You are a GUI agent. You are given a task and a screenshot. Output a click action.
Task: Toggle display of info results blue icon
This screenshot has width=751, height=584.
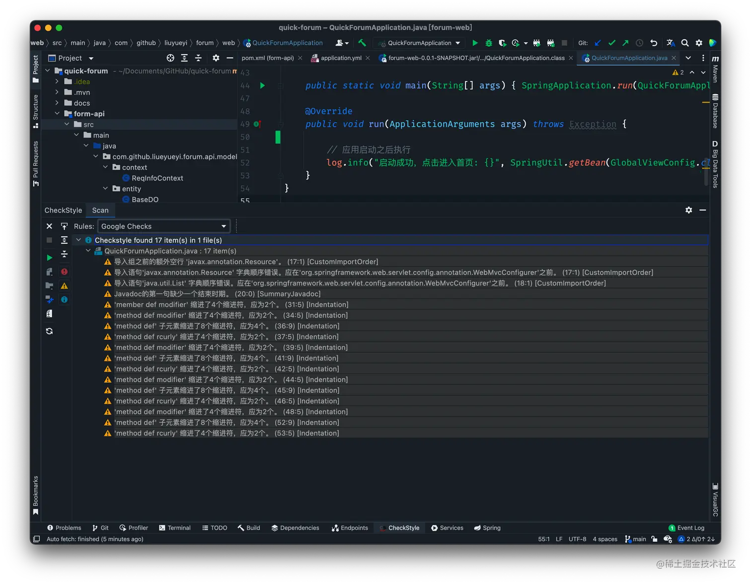(x=64, y=299)
